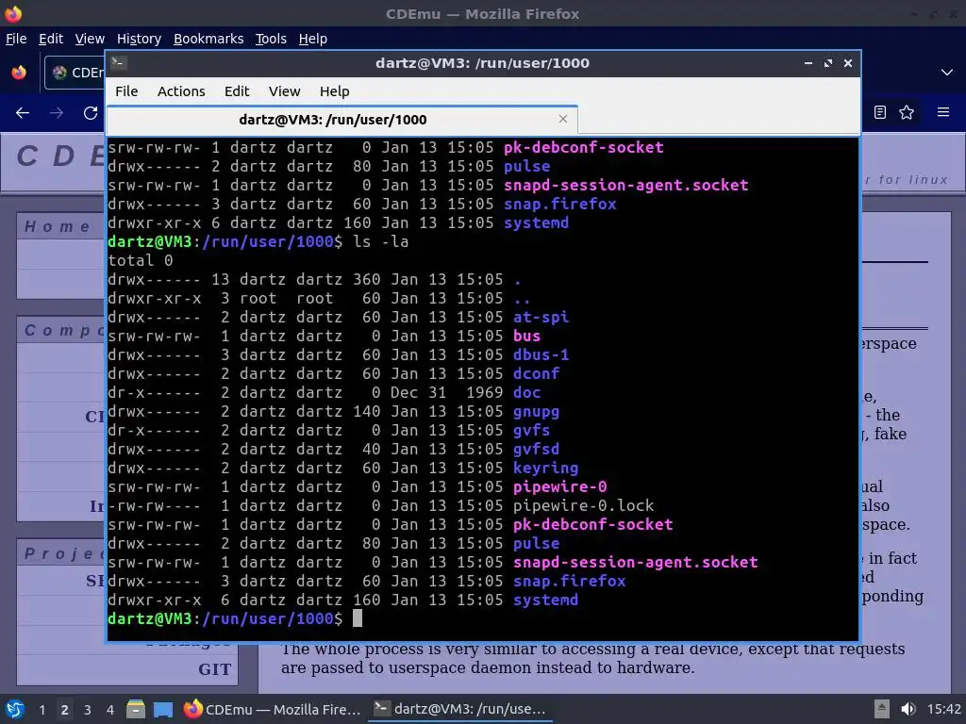
Task: Click 'dbus-1' directory name in terminal
Action: click(x=541, y=354)
